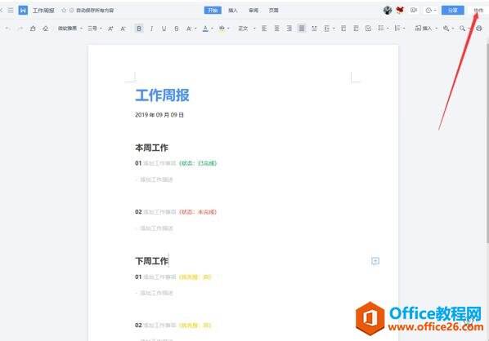
Task: Click the 工作周报 blue heading
Action: (x=162, y=95)
